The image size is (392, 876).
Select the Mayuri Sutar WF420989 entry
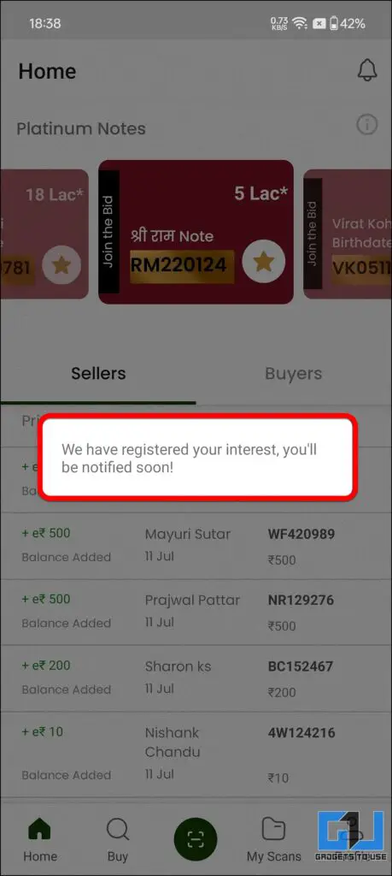point(196,547)
